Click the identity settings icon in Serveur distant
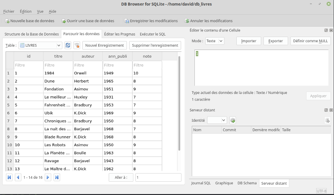Viewport: 334px width, 195px height. click(233, 120)
